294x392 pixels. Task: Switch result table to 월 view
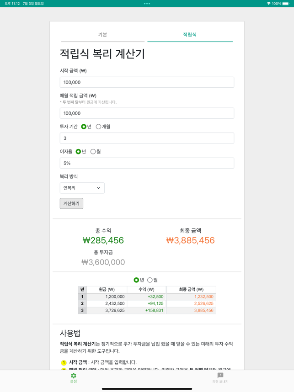[x=150, y=280]
